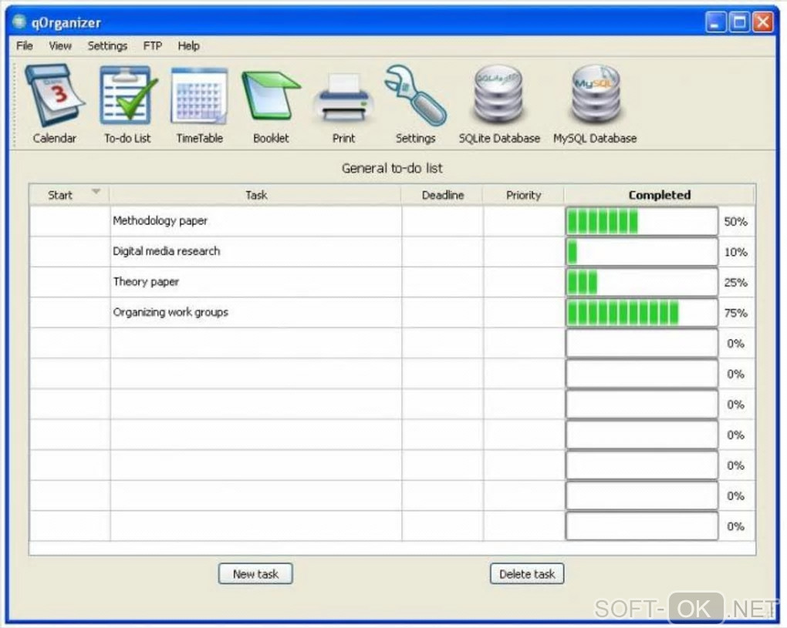Select the Digital media research task cell

pos(256,252)
